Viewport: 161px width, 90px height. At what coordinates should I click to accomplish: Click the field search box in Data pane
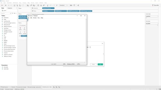point(6,13)
